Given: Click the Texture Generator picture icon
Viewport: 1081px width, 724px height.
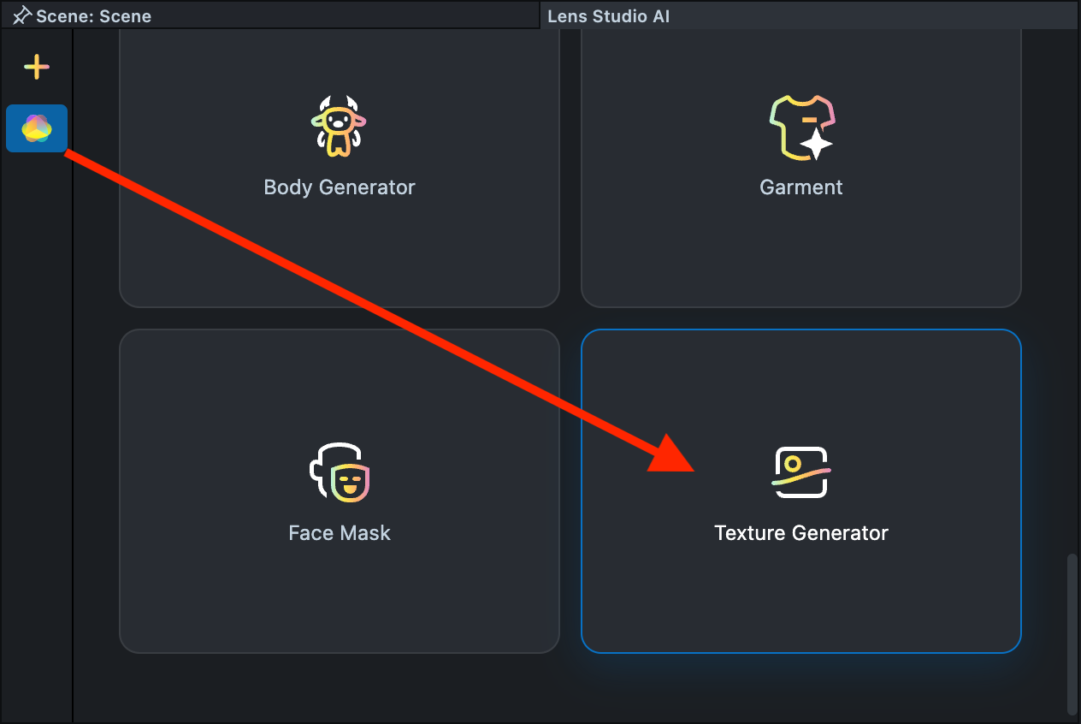Looking at the screenshot, I should 801,472.
